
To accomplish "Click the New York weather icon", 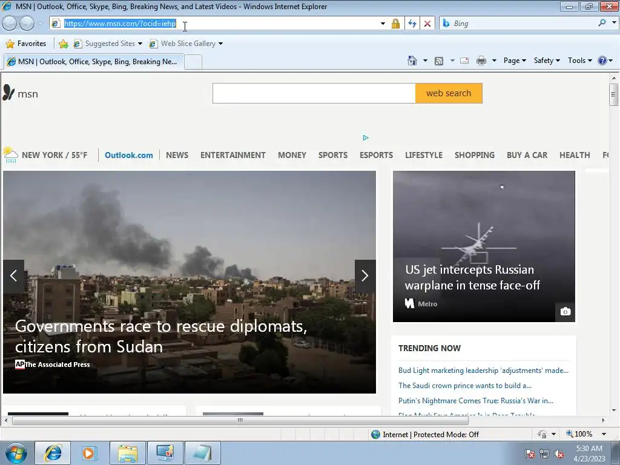I will (10, 154).
